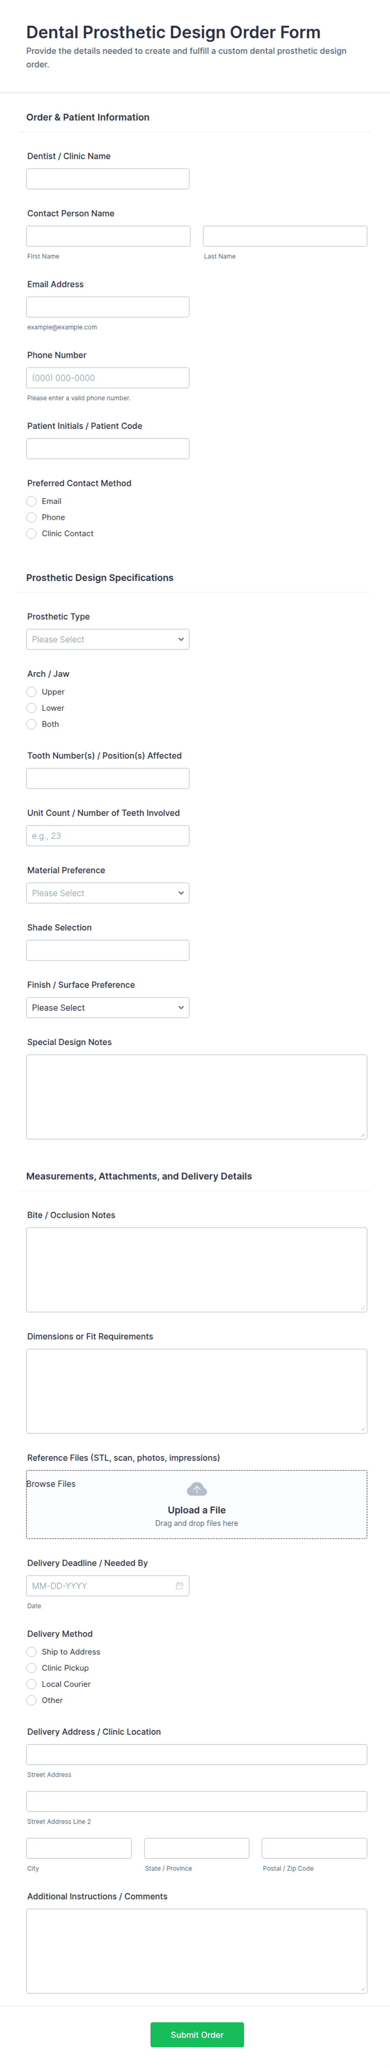This screenshot has width=390, height=2068.
Task: Open Finish / Surface Preference dropdown
Action: pos(107,1007)
